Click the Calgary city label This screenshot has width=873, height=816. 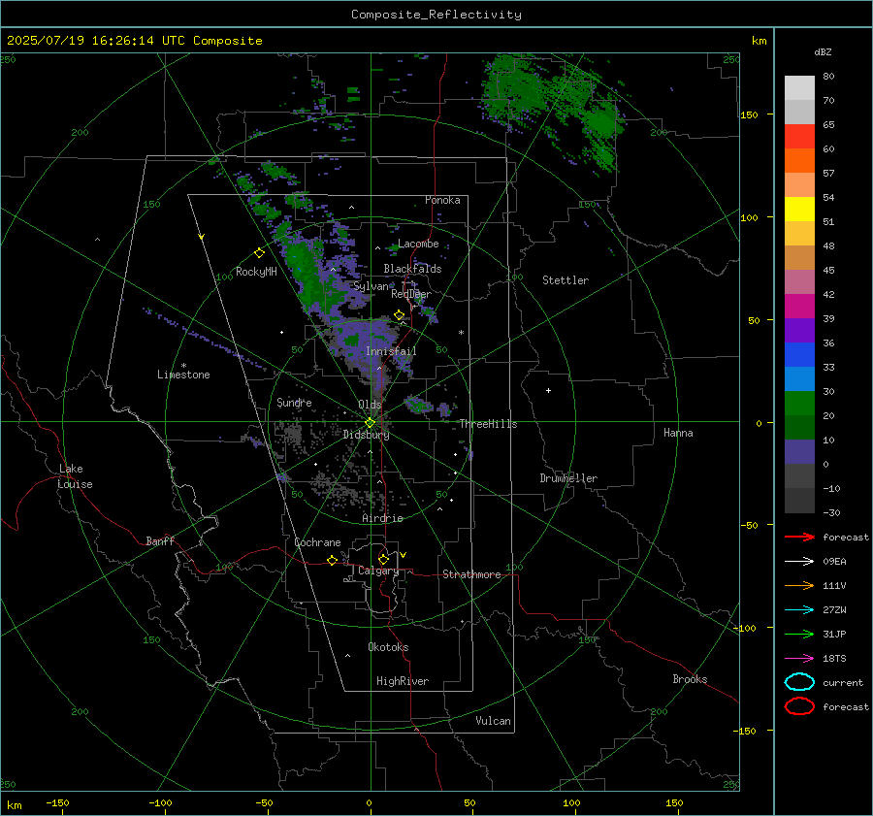[x=378, y=571]
